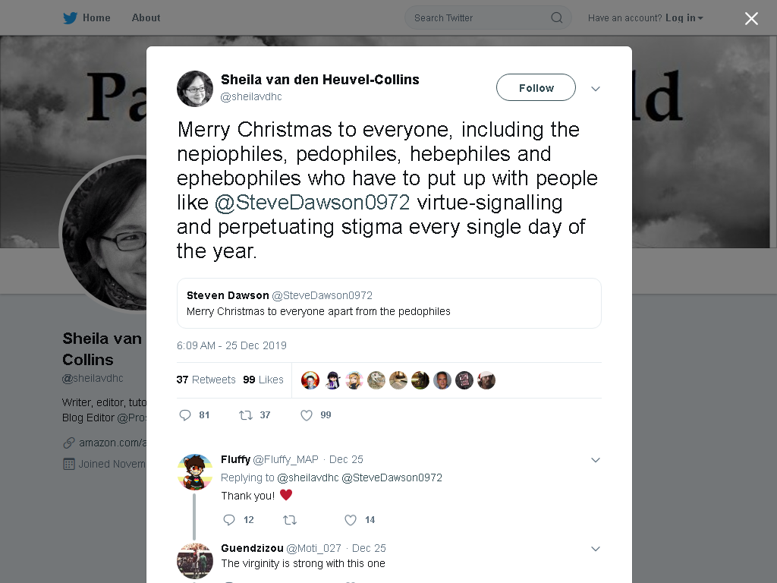Click the search magnifier icon
777x583 pixels.
point(556,18)
